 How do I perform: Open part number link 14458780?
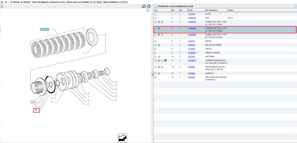192,22
